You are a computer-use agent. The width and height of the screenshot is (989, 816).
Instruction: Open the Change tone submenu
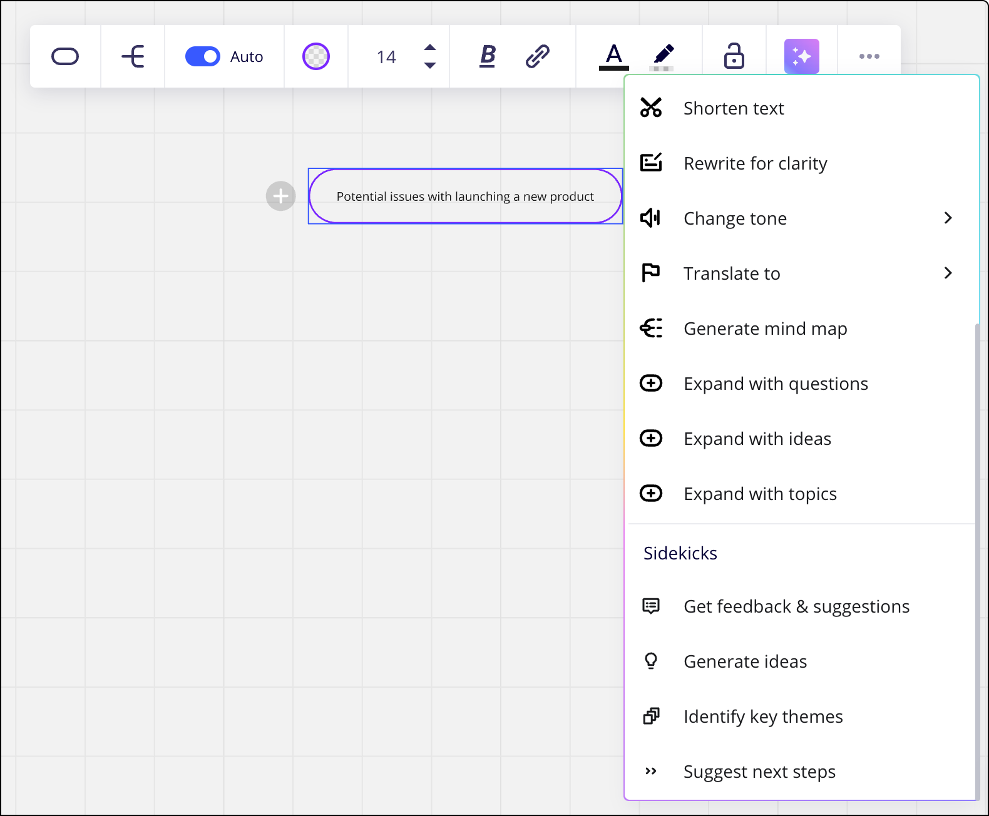(802, 218)
